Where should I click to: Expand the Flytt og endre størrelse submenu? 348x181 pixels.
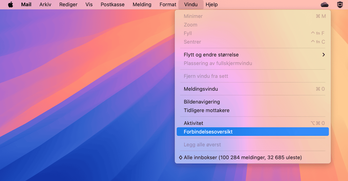click(x=253, y=55)
